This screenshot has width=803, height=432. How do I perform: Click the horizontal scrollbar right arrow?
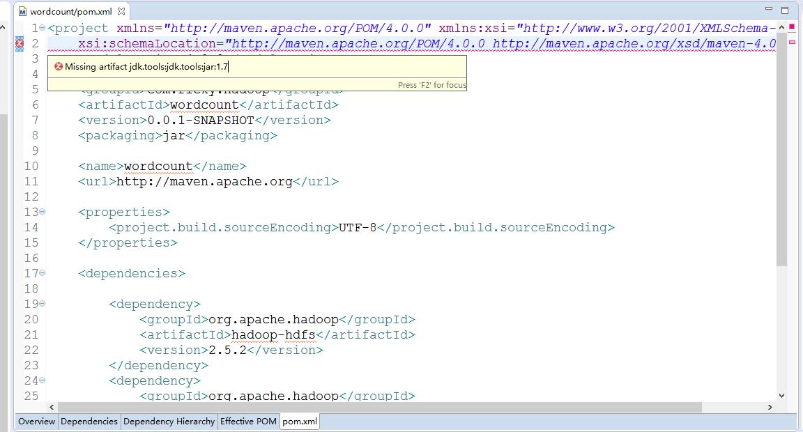[x=770, y=407]
